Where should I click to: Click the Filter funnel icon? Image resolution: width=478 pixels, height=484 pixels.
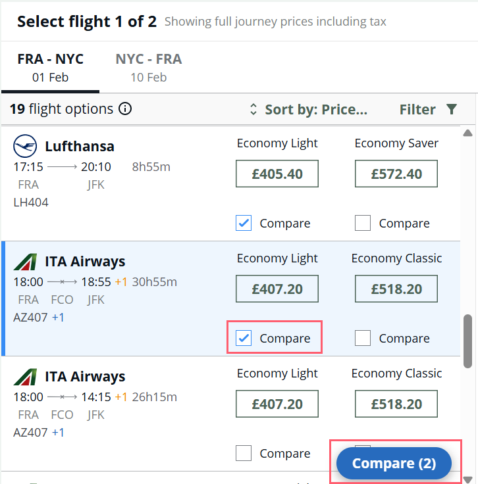point(452,109)
